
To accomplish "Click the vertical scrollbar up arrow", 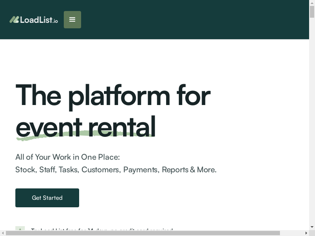I will [312, 3].
